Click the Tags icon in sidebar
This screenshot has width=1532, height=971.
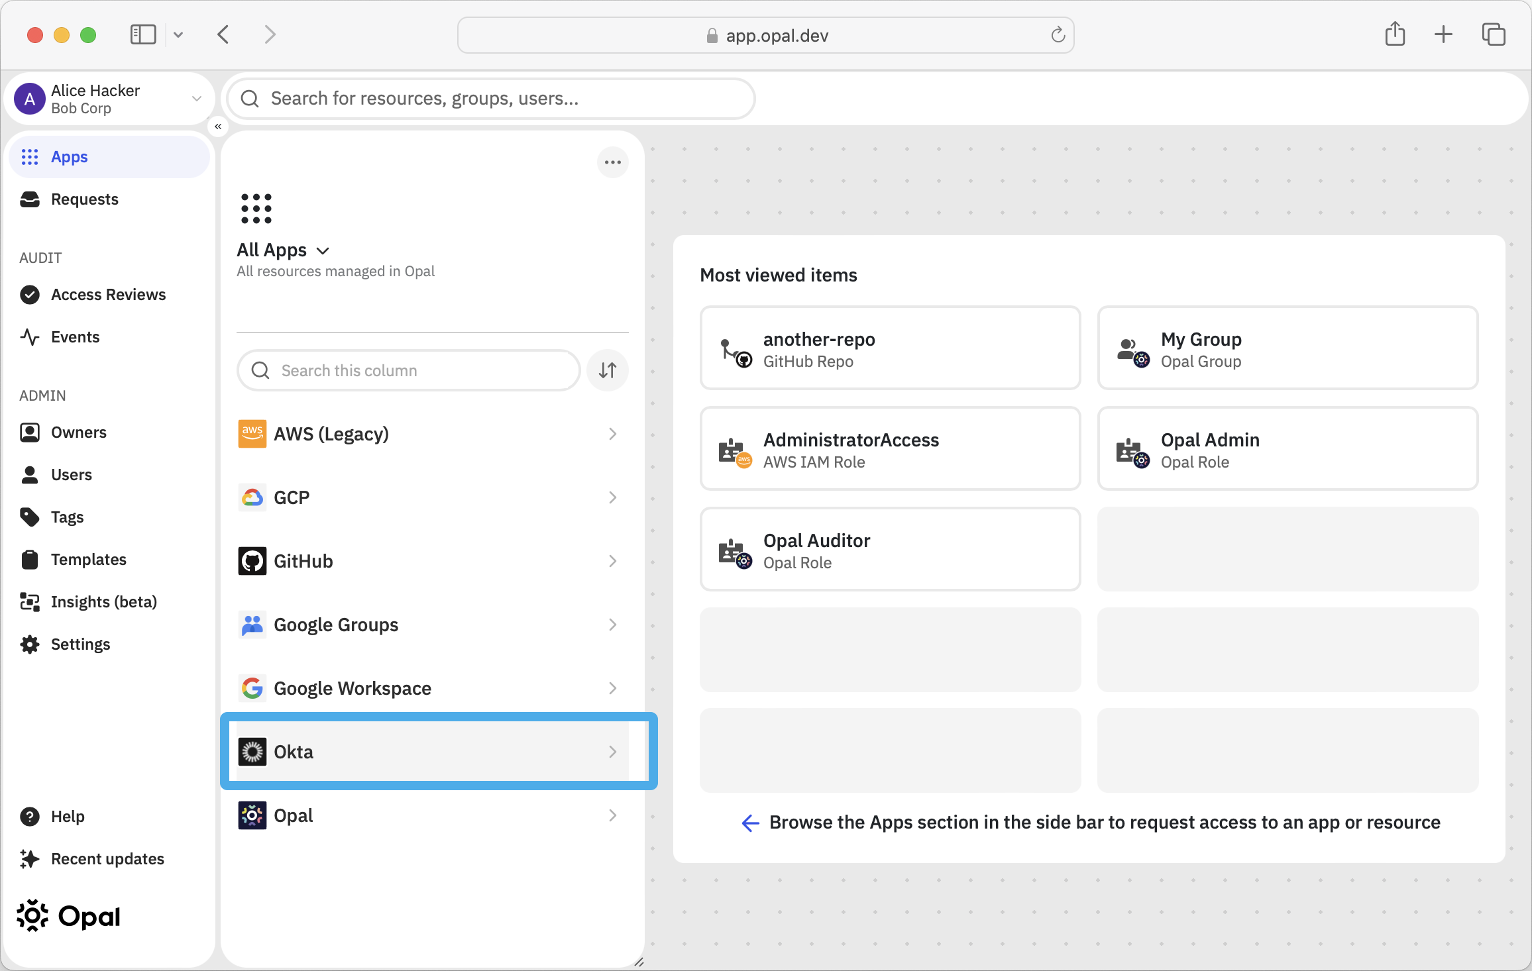tap(30, 517)
